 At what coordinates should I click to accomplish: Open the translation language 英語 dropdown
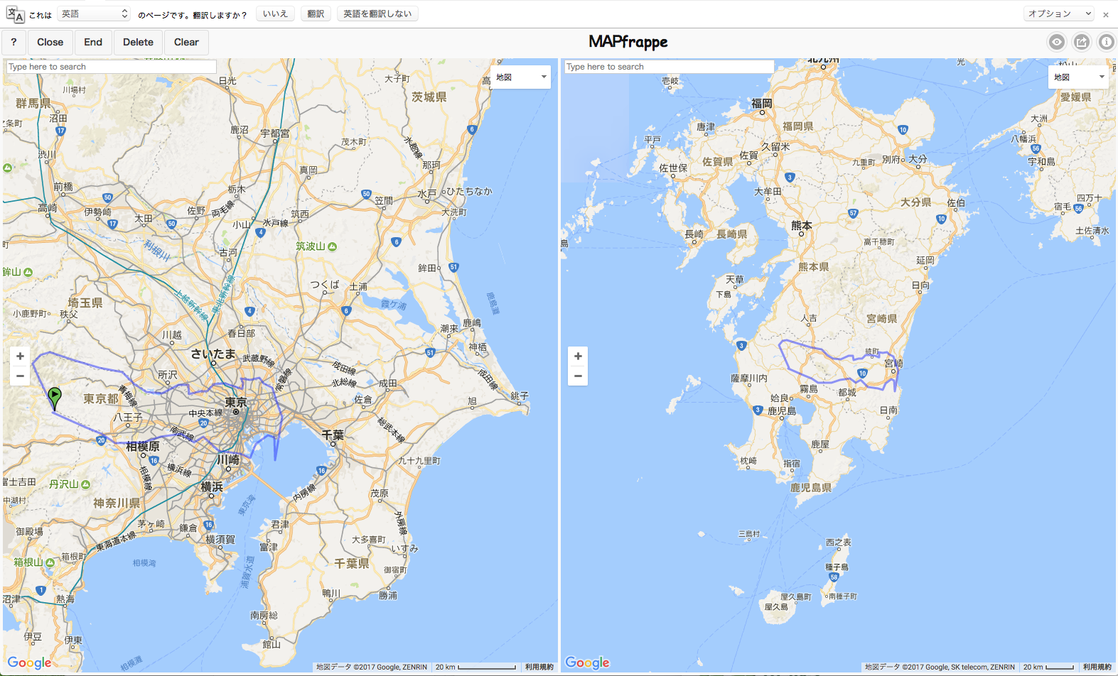(x=94, y=13)
